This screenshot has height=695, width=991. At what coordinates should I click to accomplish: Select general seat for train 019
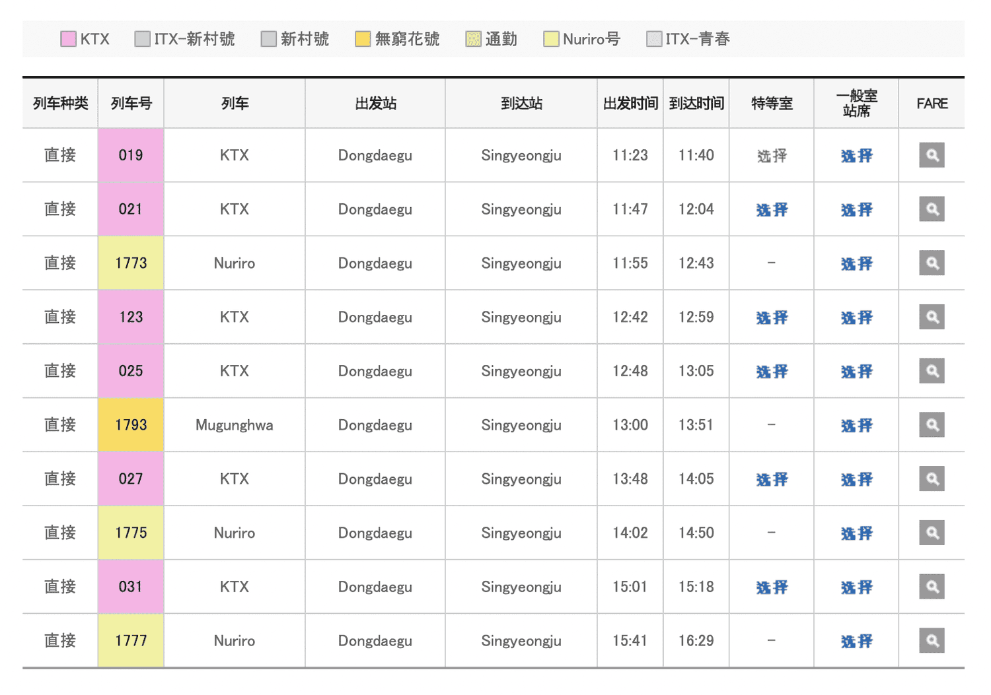tap(856, 156)
